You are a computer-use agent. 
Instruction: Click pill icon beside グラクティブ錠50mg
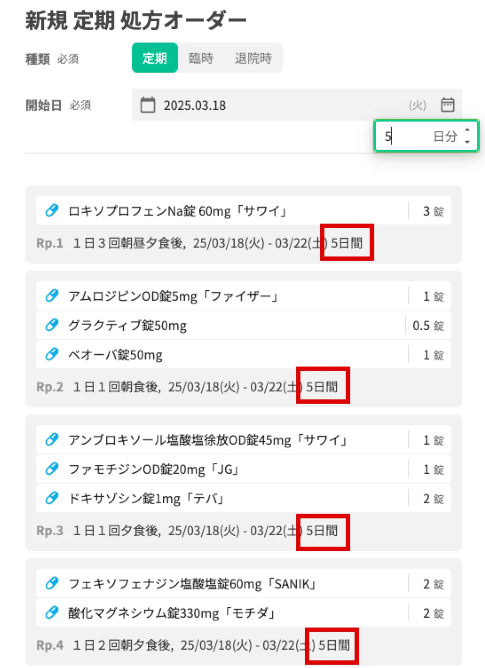click(52, 325)
